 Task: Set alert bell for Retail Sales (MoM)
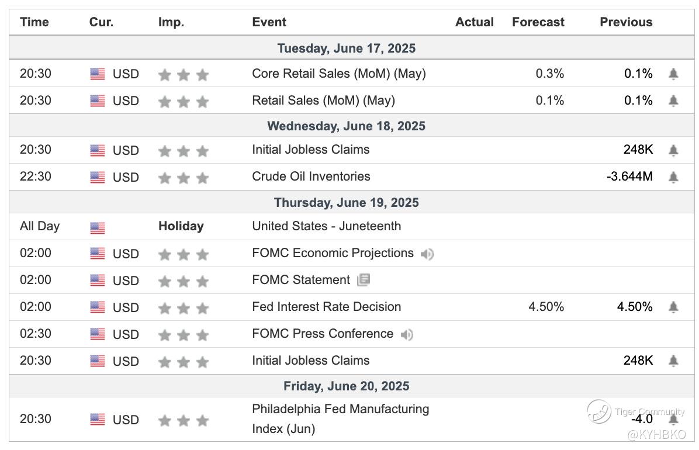pos(673,101)
